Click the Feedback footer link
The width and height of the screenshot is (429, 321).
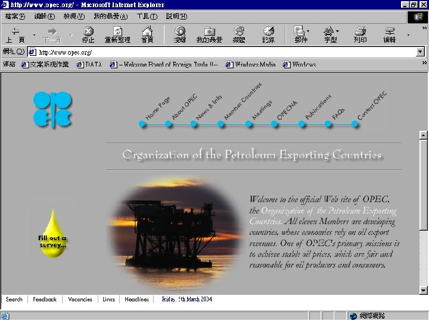pos(45,300)
